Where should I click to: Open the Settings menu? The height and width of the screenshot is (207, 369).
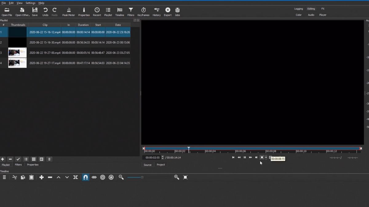[30, 3]
